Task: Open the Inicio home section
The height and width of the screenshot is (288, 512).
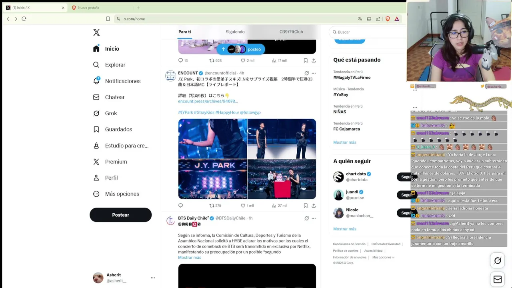Action: pos(106,49)
